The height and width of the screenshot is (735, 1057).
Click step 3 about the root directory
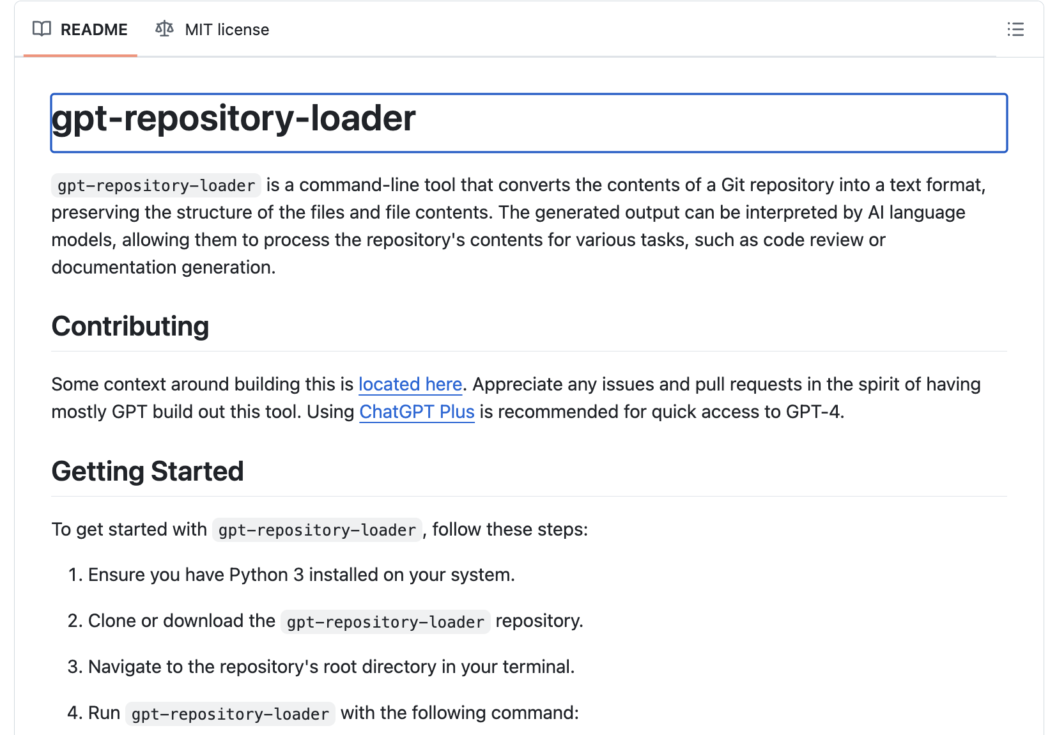[333, 667]
